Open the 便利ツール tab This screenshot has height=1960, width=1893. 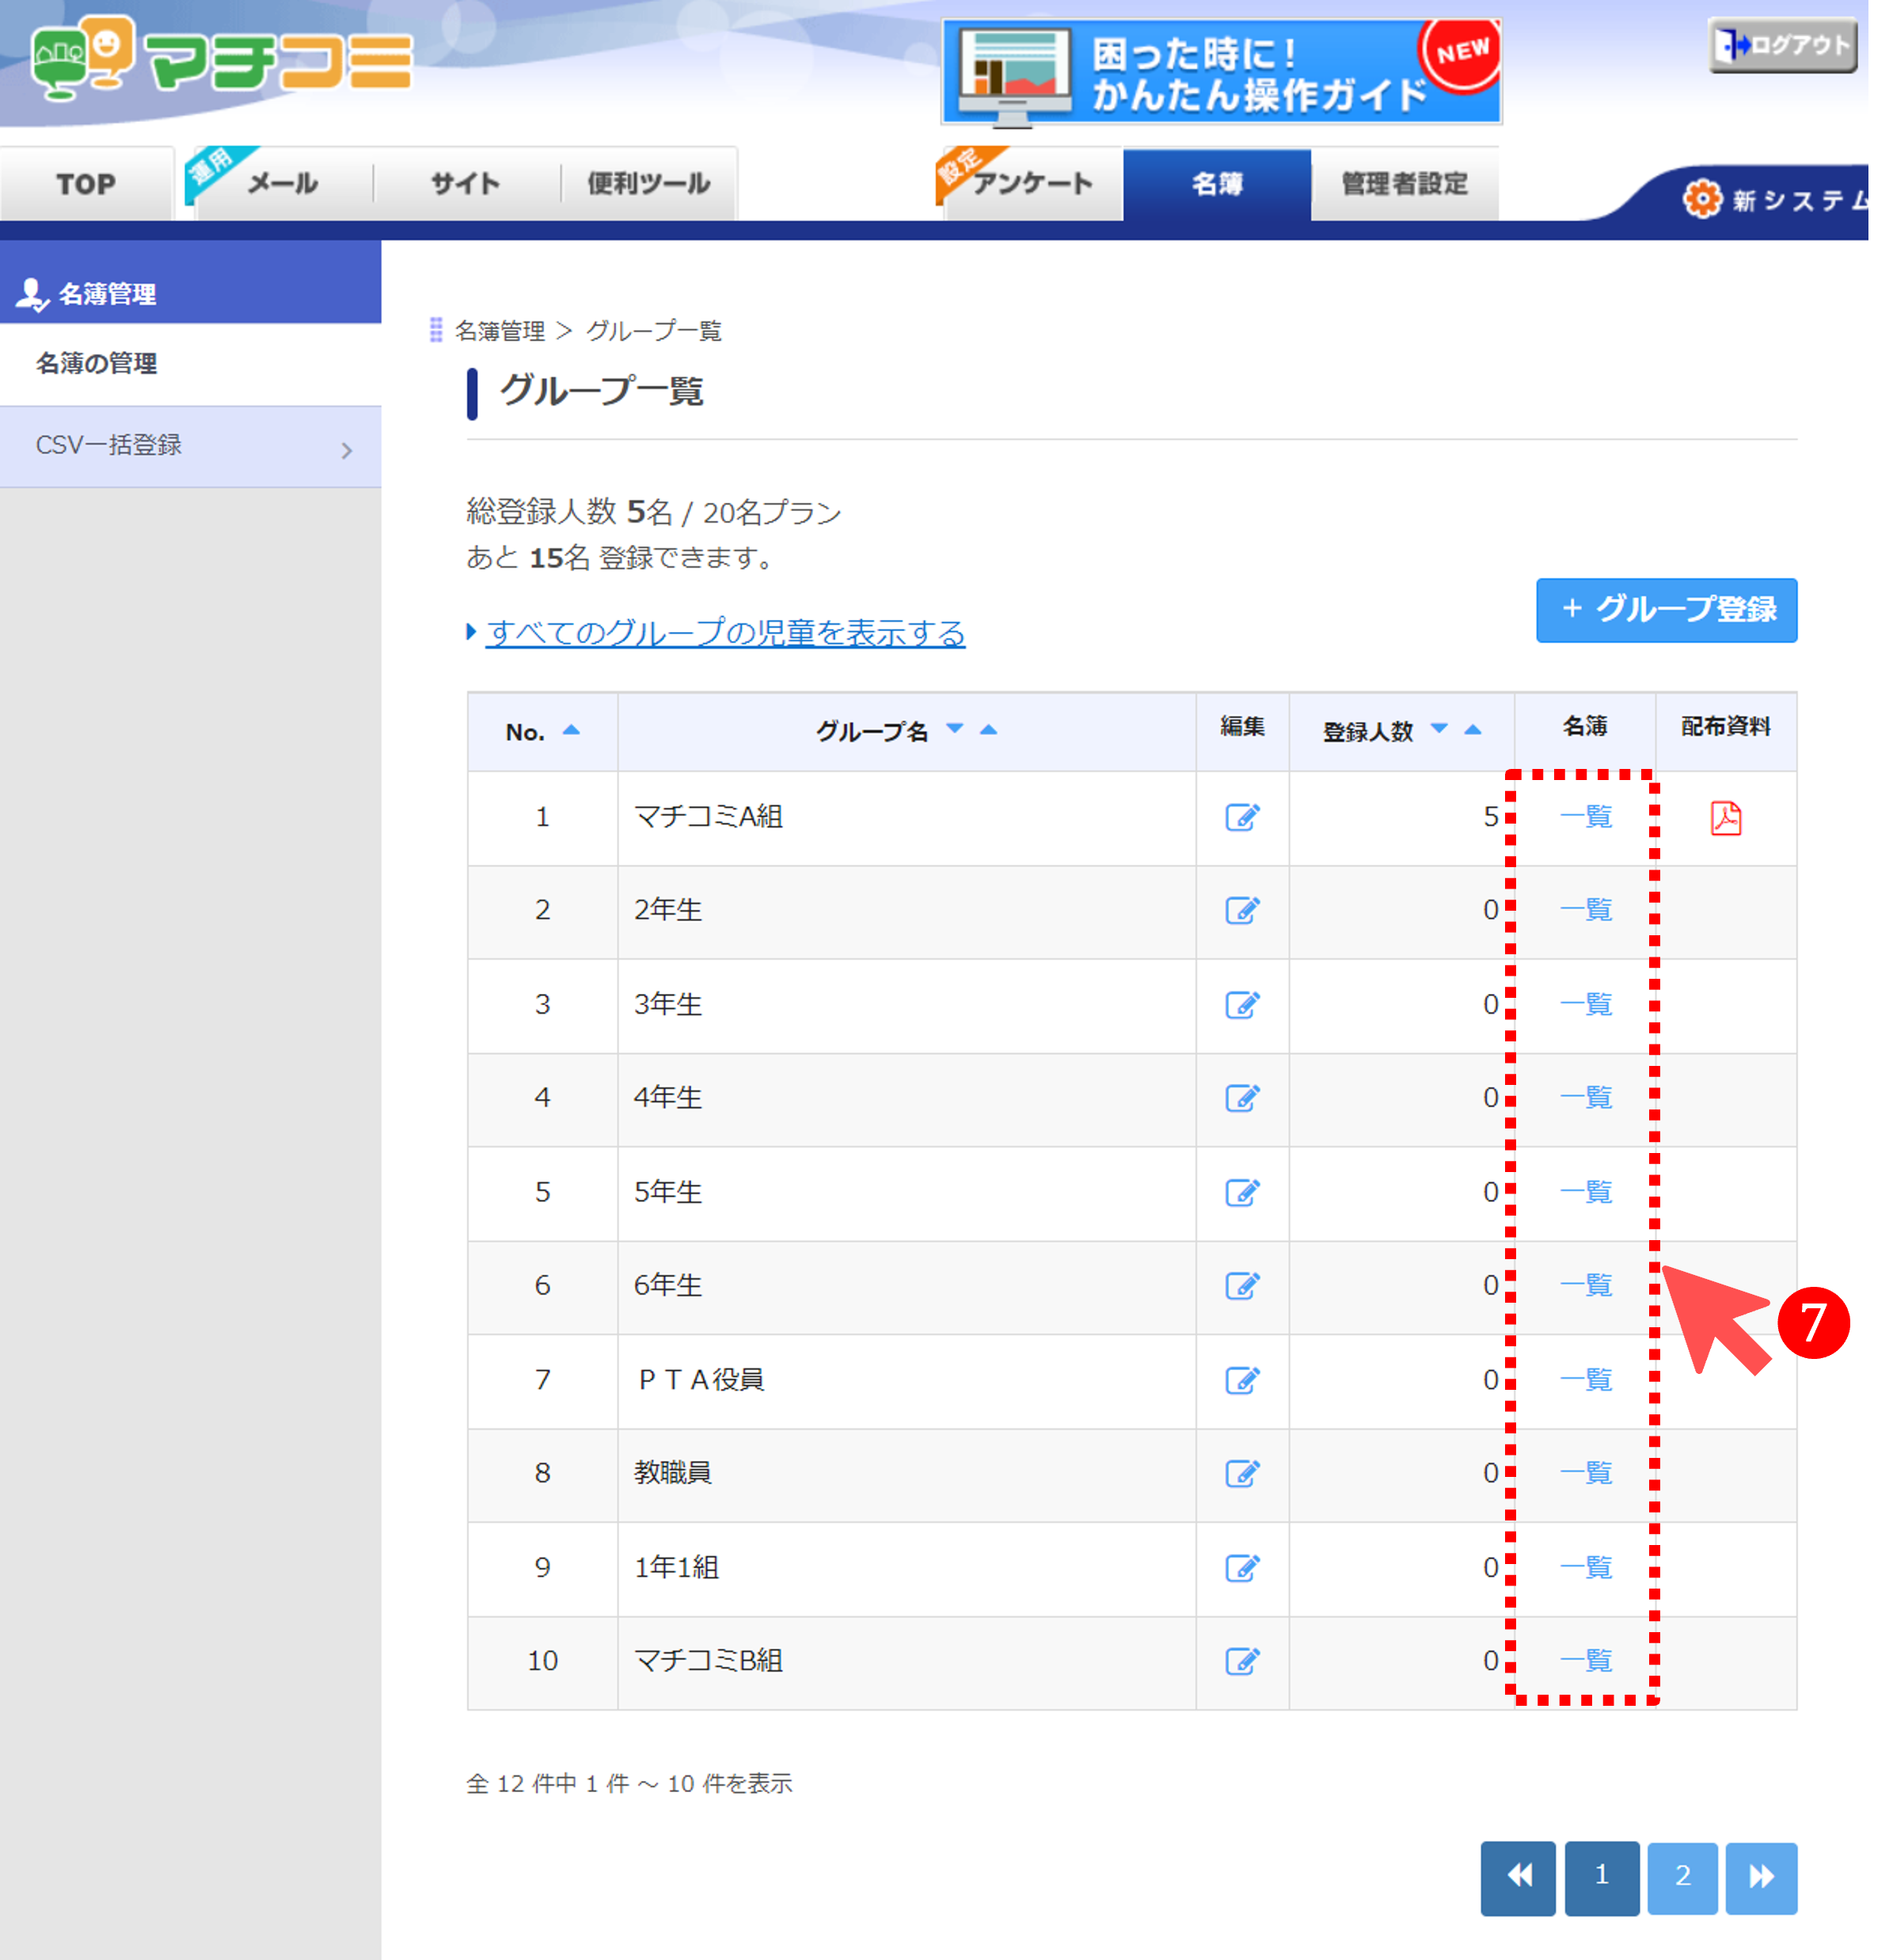[x=648, y=184]
